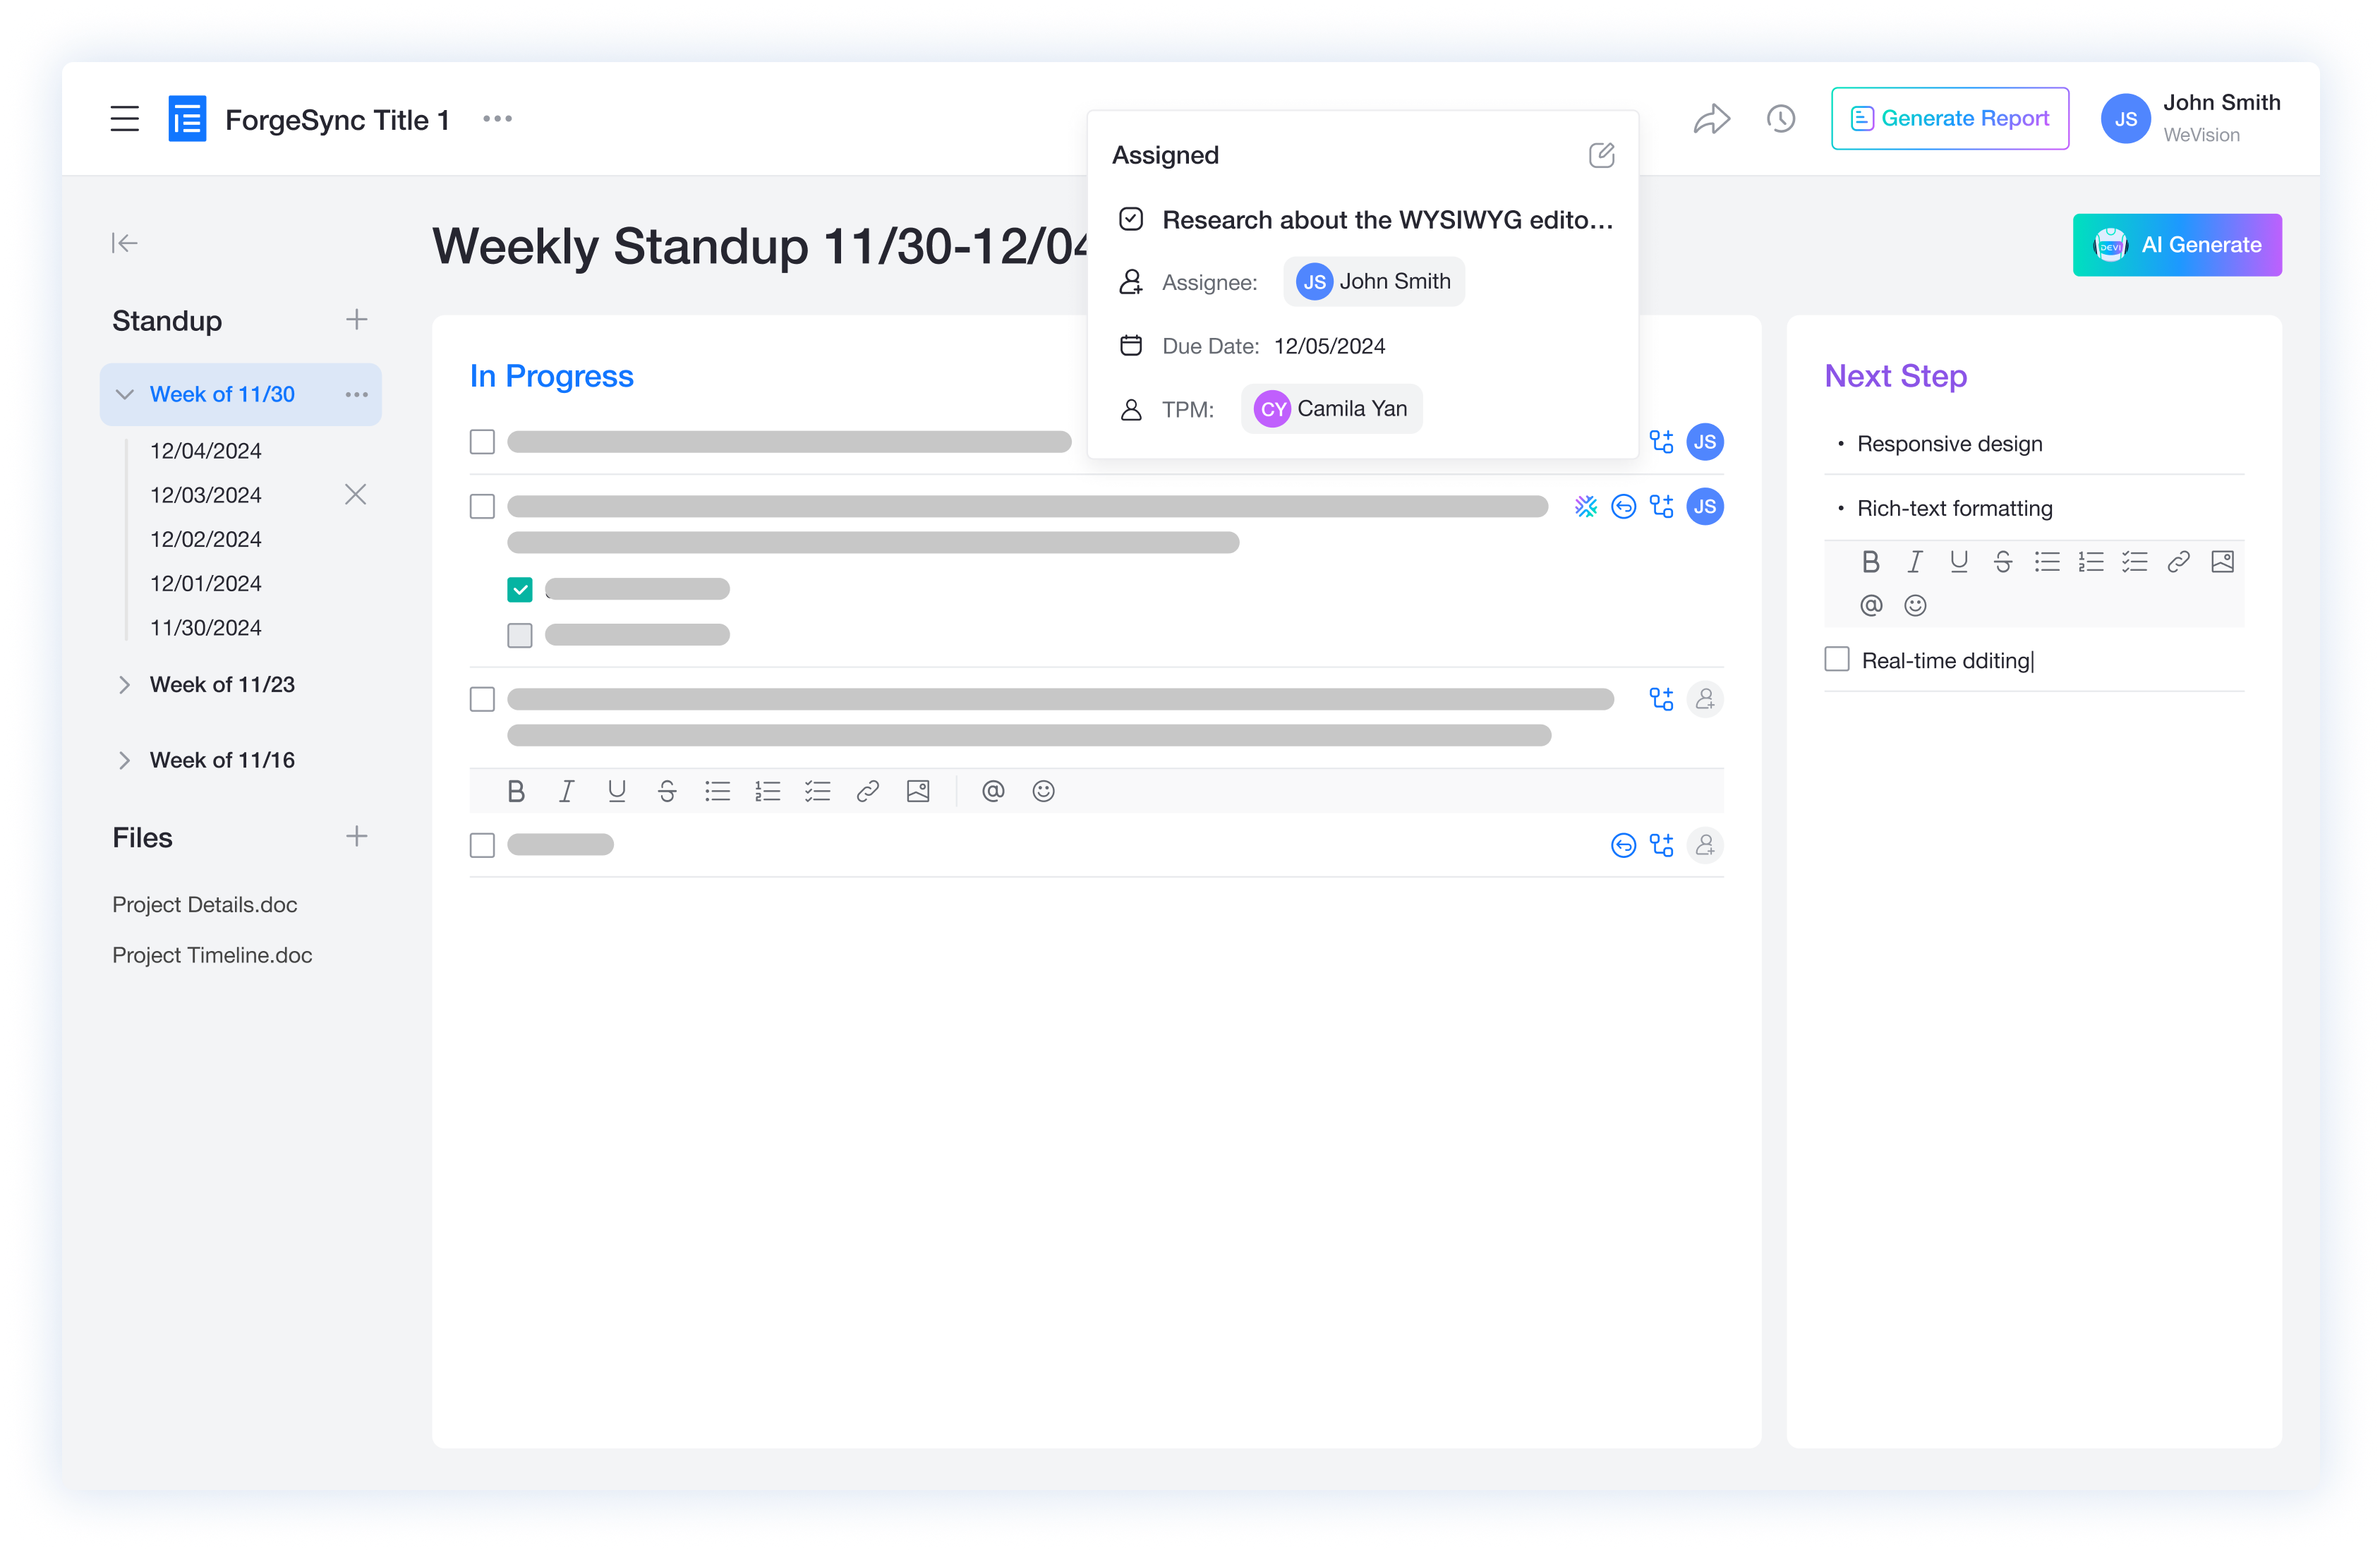Viewport: 2380px width, 1550px height.
Task: Add new Standup with the plus icon
Action: click(356, 320)
